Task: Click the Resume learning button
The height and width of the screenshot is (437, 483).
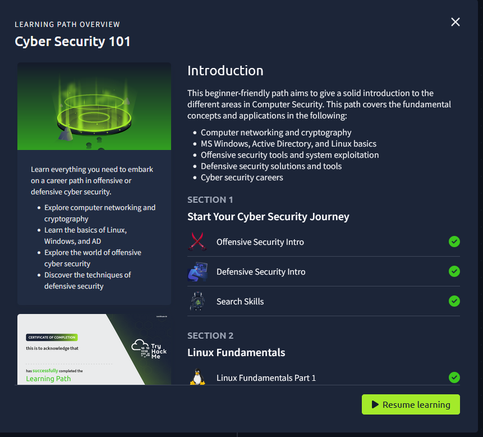Action: pyautogui.click(x=411, y=404)
